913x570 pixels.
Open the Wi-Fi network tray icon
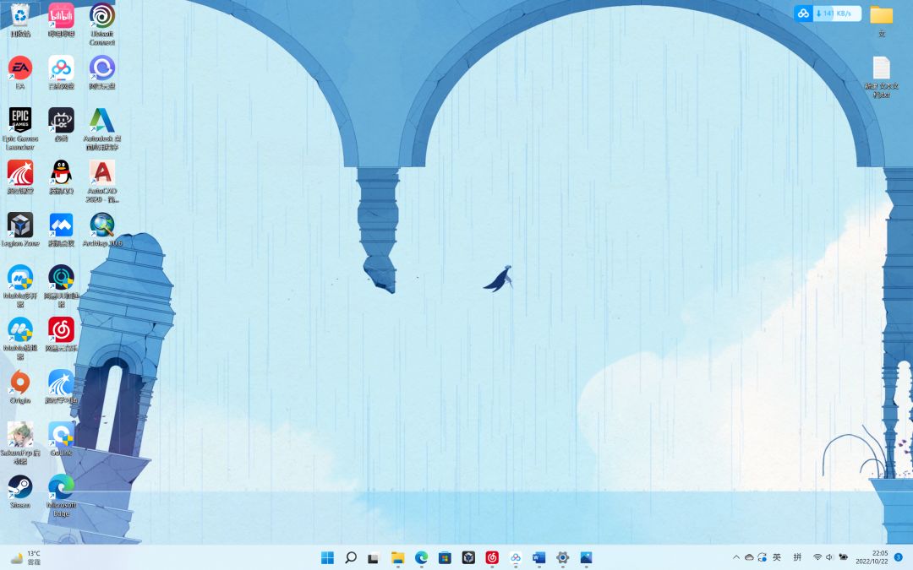[x=817, y=557]
